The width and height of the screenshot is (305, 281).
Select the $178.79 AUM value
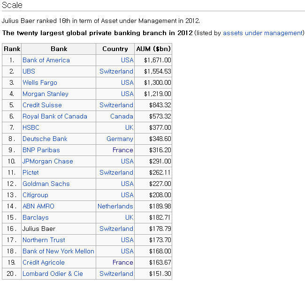coord(160,229)
